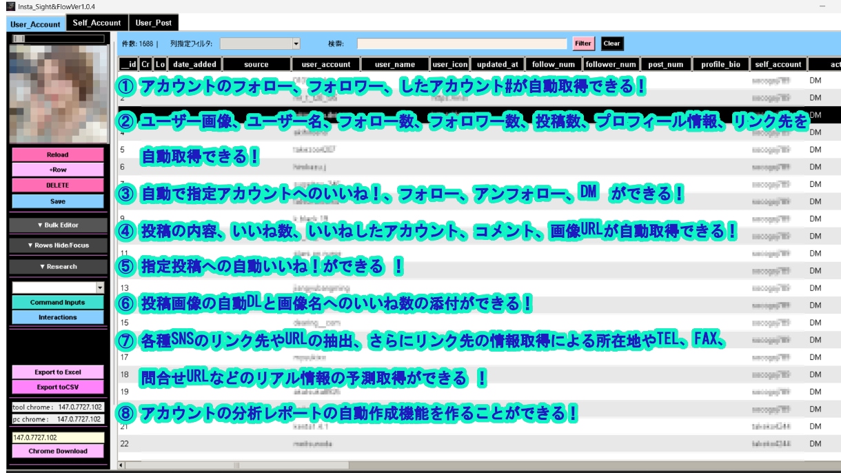Click the pink Reload button
Viewport: 841px width, 473px height.
click(58, 154)
